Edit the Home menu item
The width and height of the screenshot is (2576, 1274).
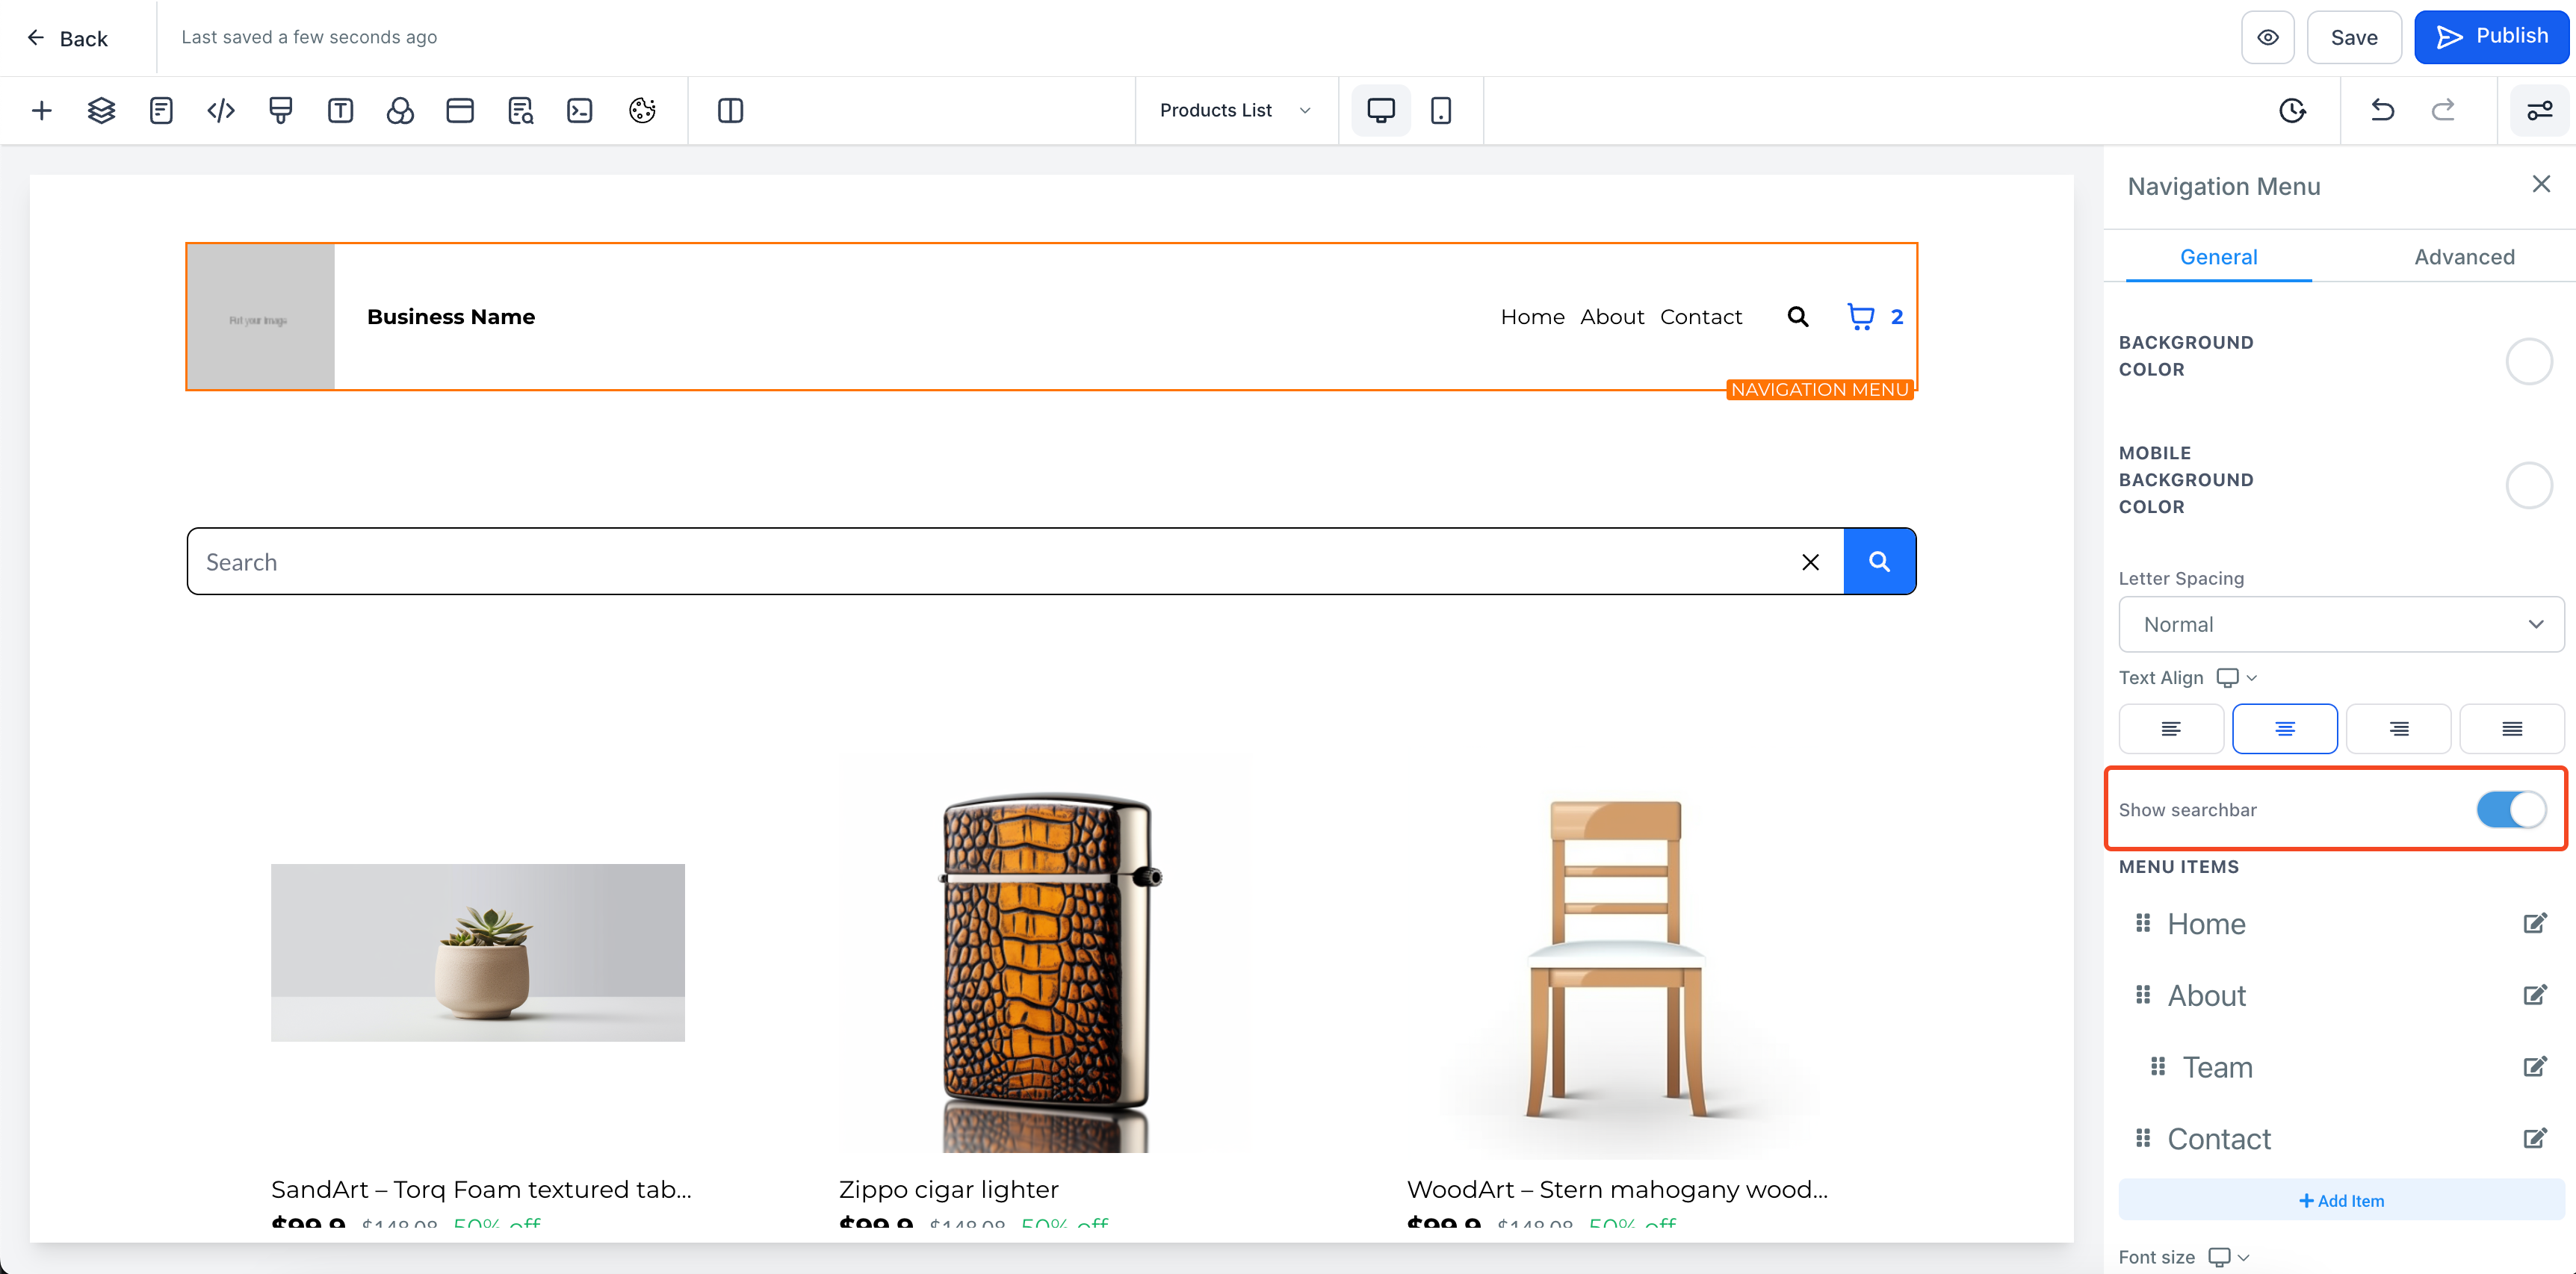tap(2534, 923)
